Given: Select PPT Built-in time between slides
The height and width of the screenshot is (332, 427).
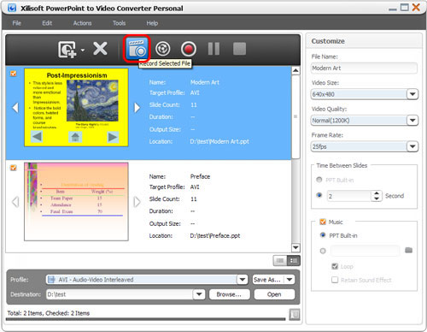Looking at the screenshot, I should [x=319, y=180].
